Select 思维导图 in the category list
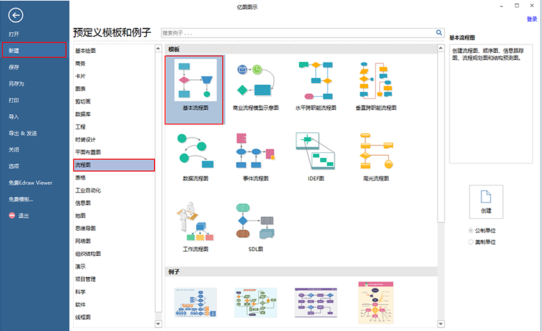 [86, 228]
